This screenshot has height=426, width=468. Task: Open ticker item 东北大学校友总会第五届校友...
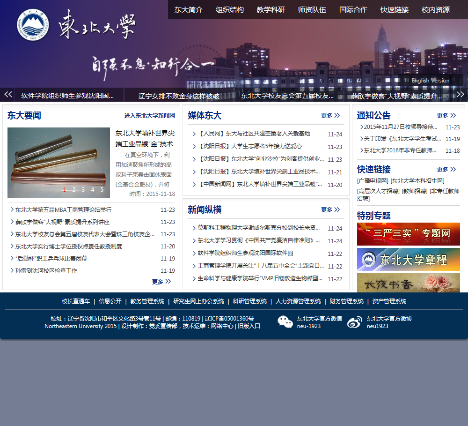click(x=287, y=96)
